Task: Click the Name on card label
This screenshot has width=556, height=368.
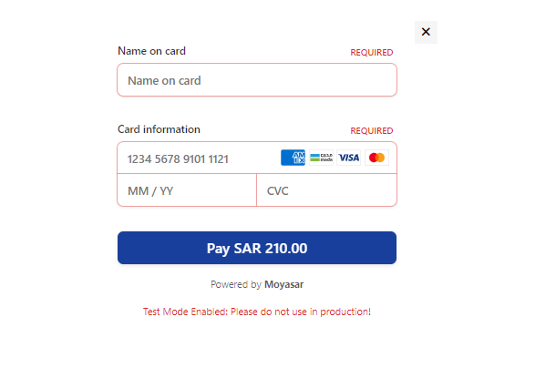Action: point(152,51)
